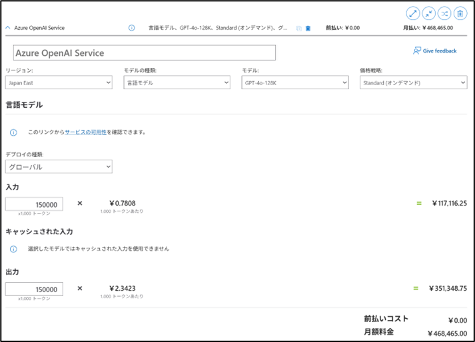Click info icon beside service availability text
This screenshot has width=475, height=342.
click(x=13, y=132)
